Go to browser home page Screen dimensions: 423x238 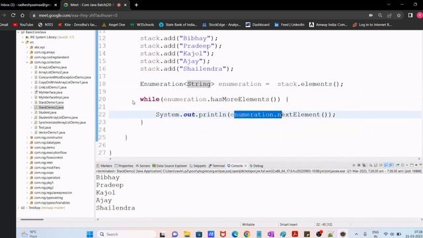click(x=22, y=15)
